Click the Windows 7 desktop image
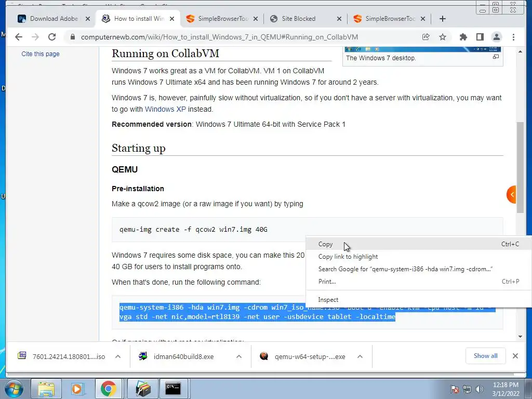The image size is (532, 399). click(x=423, y=49)
